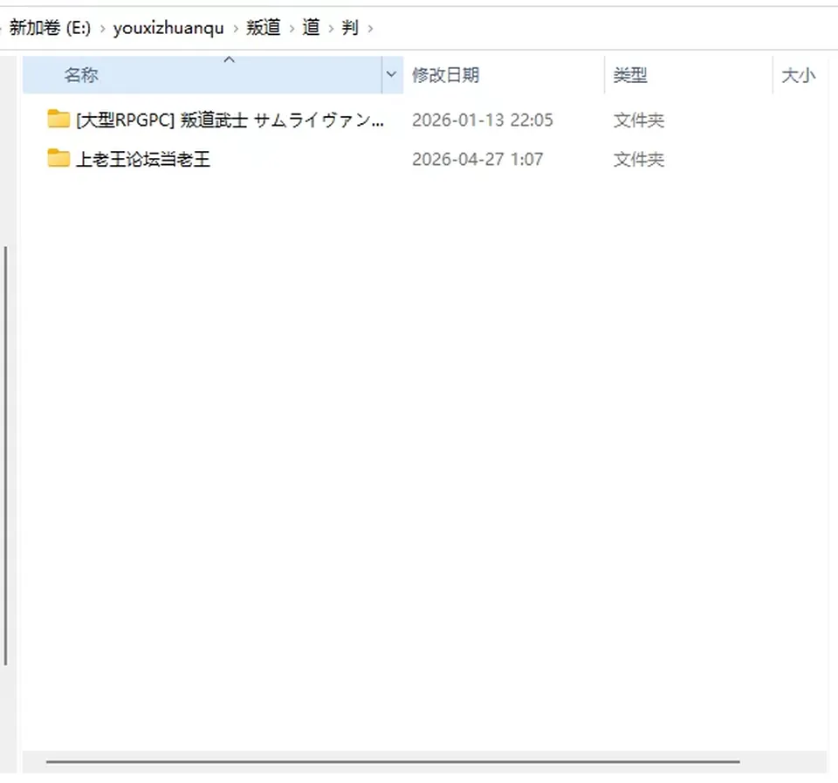Sort files by 名称 column header
The width and height of the screenshot is (838, 783).
[x=202, y=75]
